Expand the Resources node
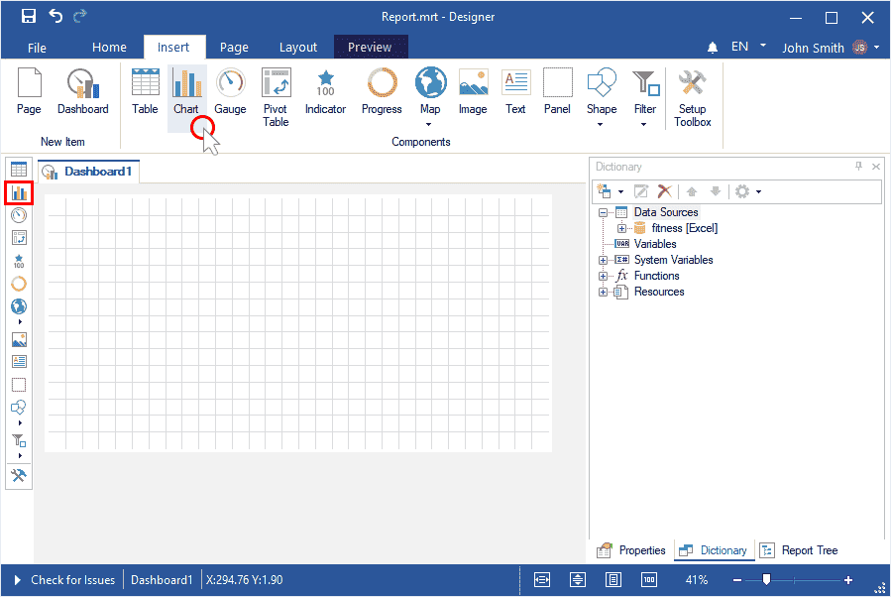 tap(603, 293)
